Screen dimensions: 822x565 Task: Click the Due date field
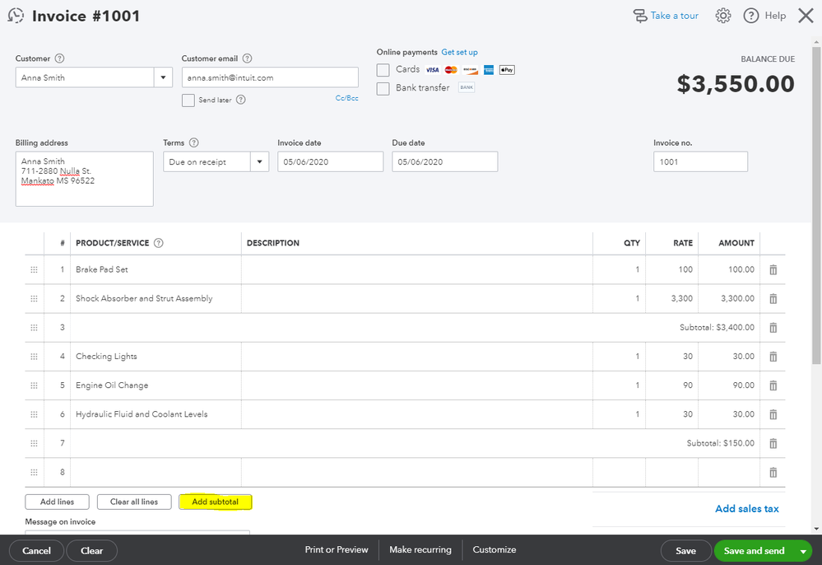pyautogui.click(x=444, y=161)
